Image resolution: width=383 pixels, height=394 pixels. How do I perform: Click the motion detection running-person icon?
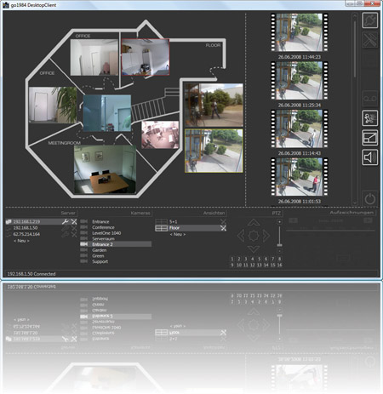tap(370, 118)
